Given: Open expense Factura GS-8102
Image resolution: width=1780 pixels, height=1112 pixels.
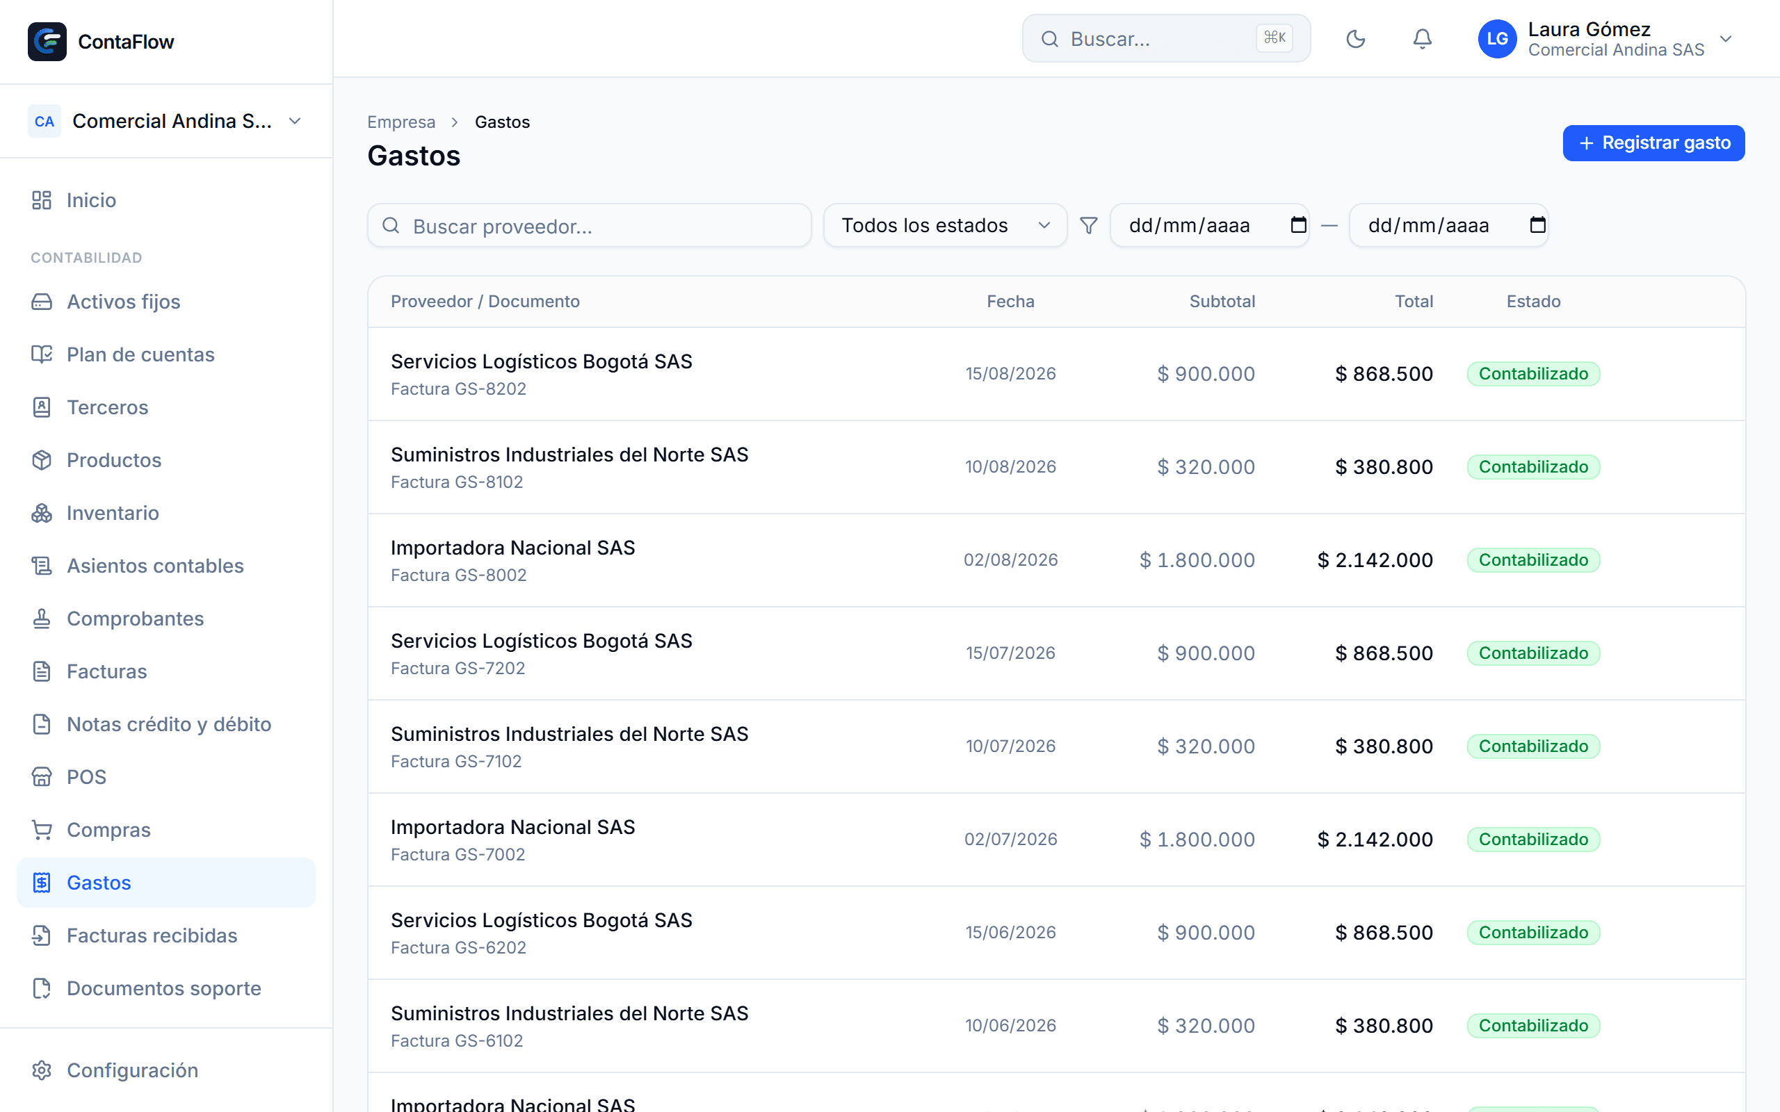Looking at the screenshot, I should point(1056,467).
